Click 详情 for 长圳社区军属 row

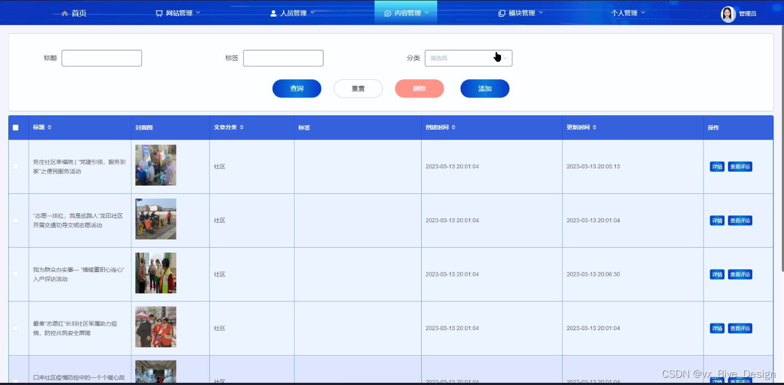tap(717, 328)
